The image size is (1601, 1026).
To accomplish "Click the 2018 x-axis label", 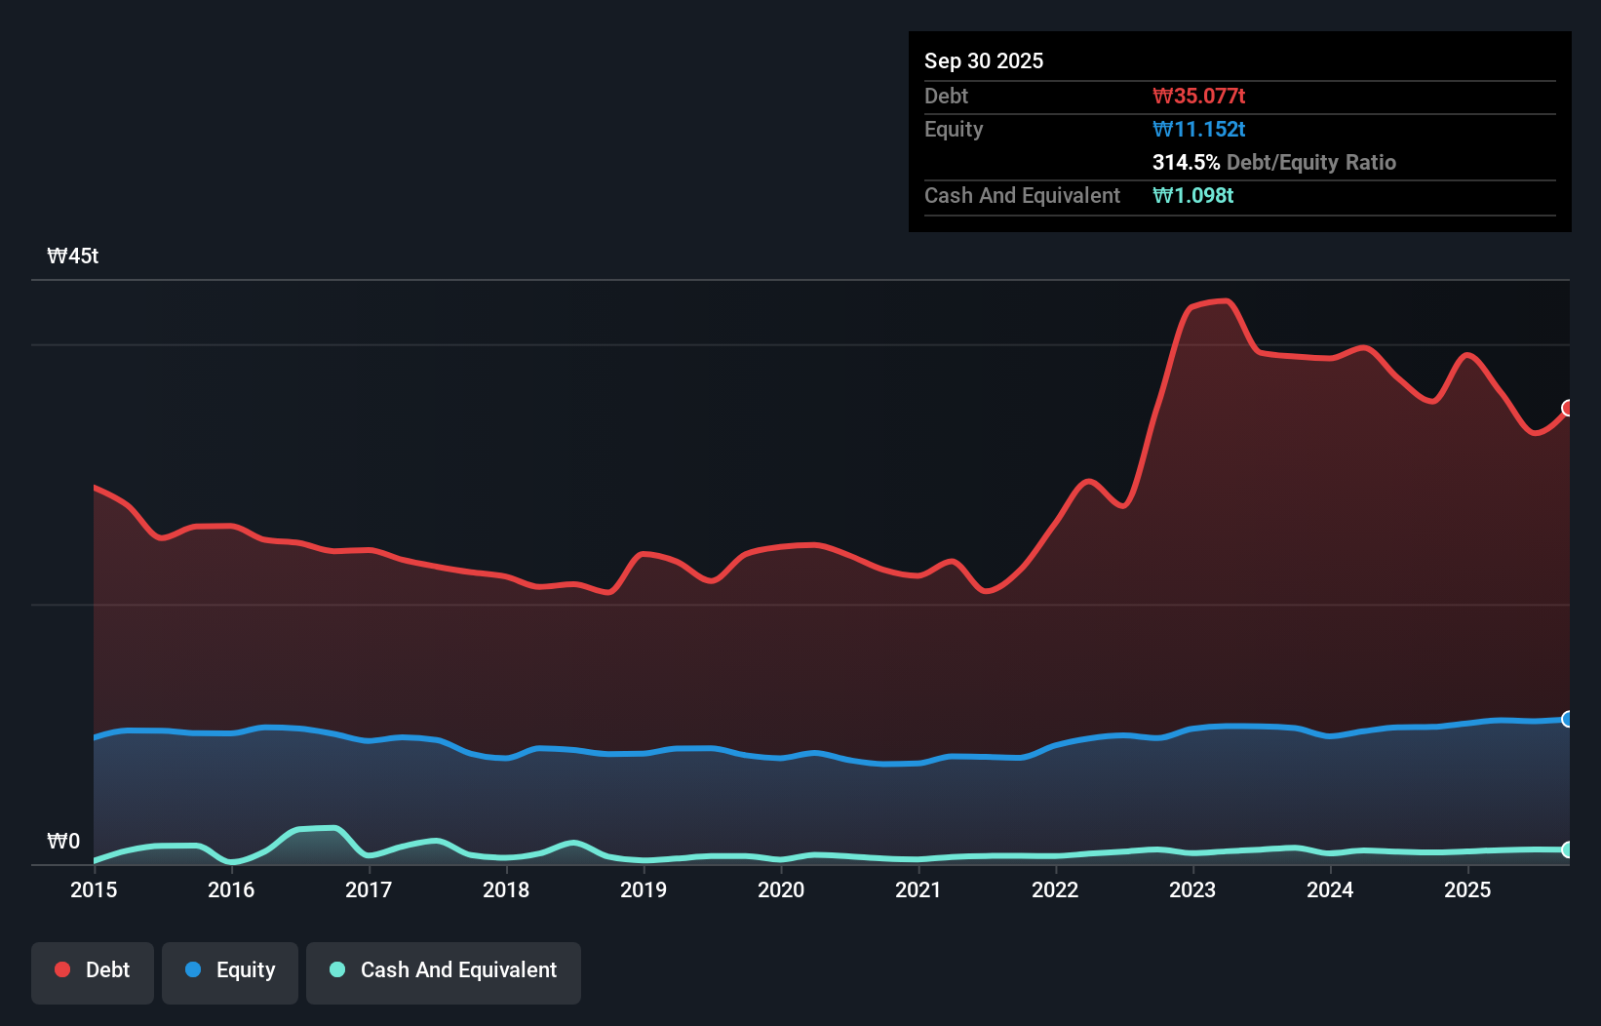I will tap(506, 889).
